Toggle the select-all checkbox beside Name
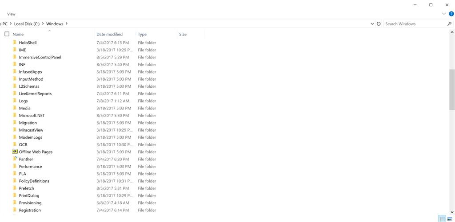 [7, 34]
